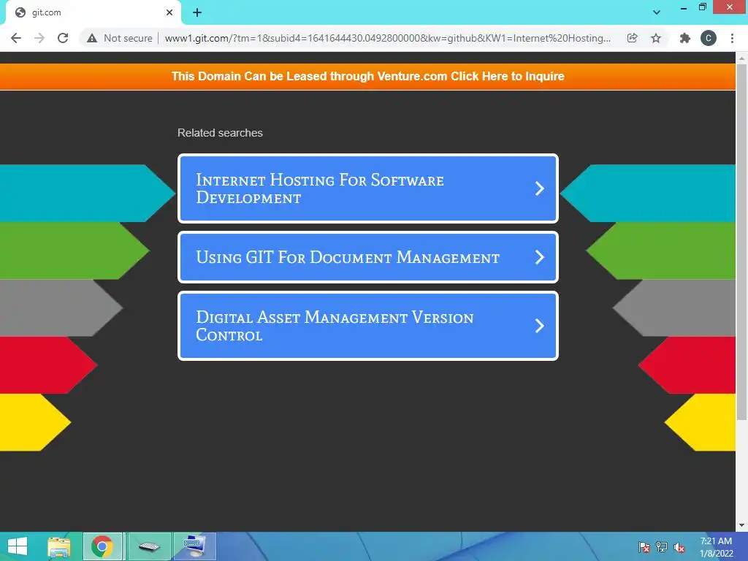The height and width of the screenshot is (561, 748).
Task: Click the scrollbar up arrow
Action: coord(741,58)
